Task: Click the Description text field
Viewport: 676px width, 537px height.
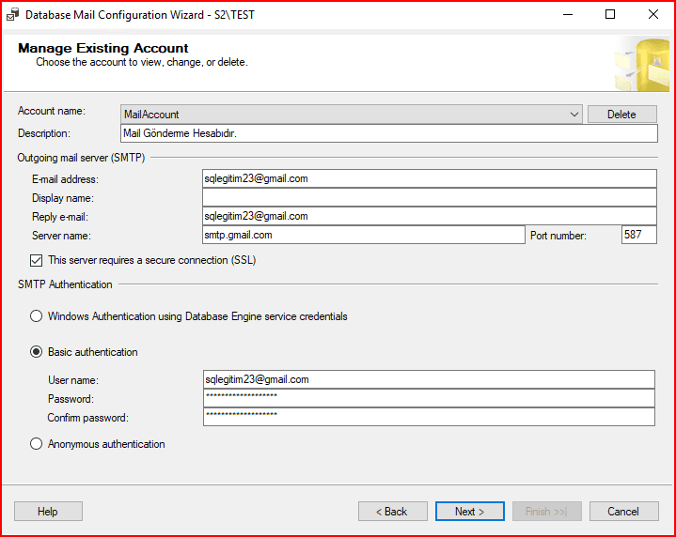Action: pos(388,133)
